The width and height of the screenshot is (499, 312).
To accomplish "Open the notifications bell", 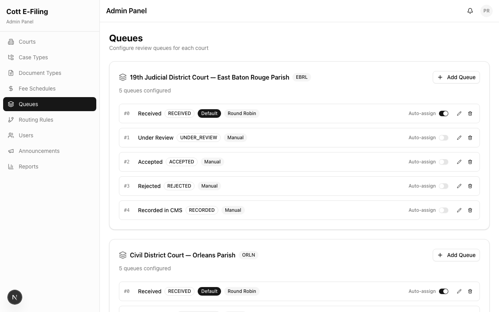I will (470, 11).
